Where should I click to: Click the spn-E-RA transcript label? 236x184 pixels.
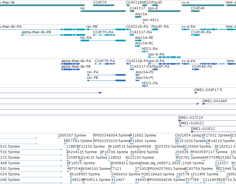click(x=156, y=54)
